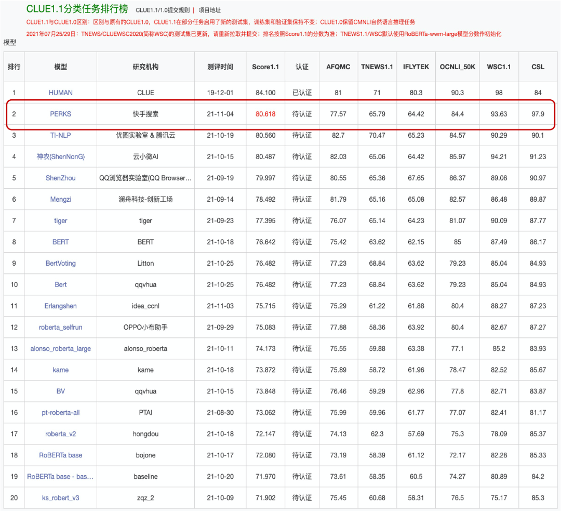This screenshot has width=561, height=511.
Task: Click PERKS red score 80.618
Action: 265,114
